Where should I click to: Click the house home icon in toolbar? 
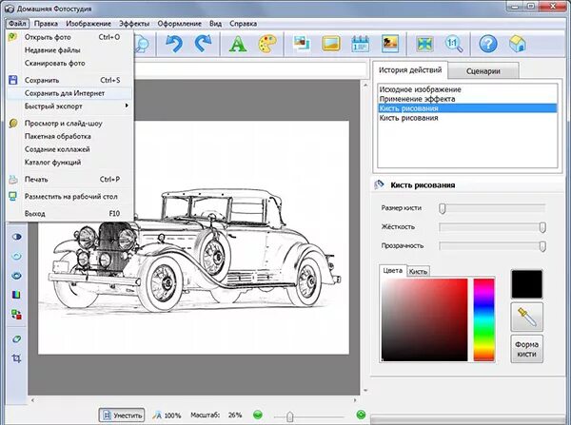click(518, 44)
